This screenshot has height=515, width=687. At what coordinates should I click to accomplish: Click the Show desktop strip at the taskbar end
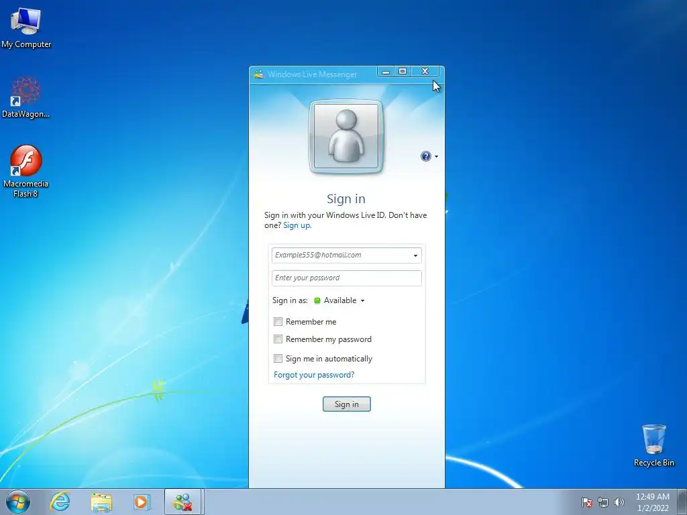coord(682,502)
